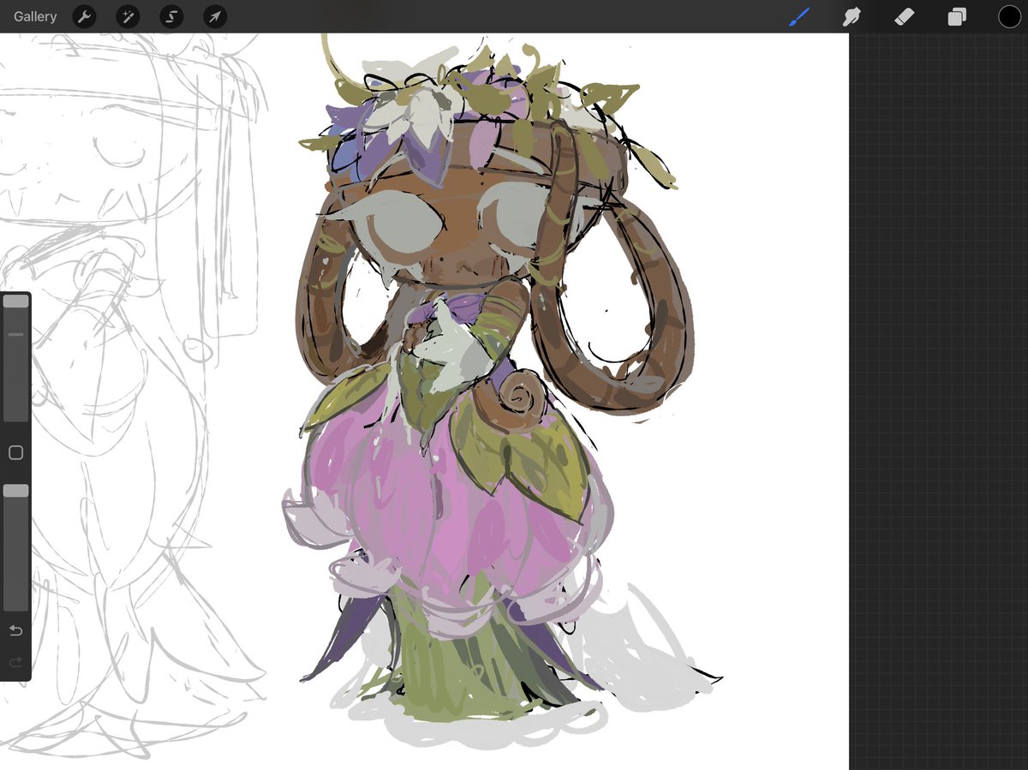Select the Eraser tool
1028x770 pixels.
905,16
